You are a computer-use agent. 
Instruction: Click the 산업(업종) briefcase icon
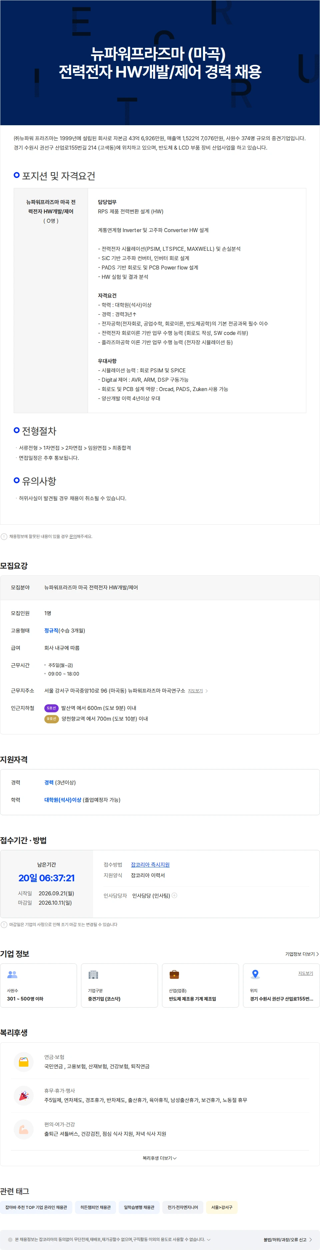coord(174,974)
